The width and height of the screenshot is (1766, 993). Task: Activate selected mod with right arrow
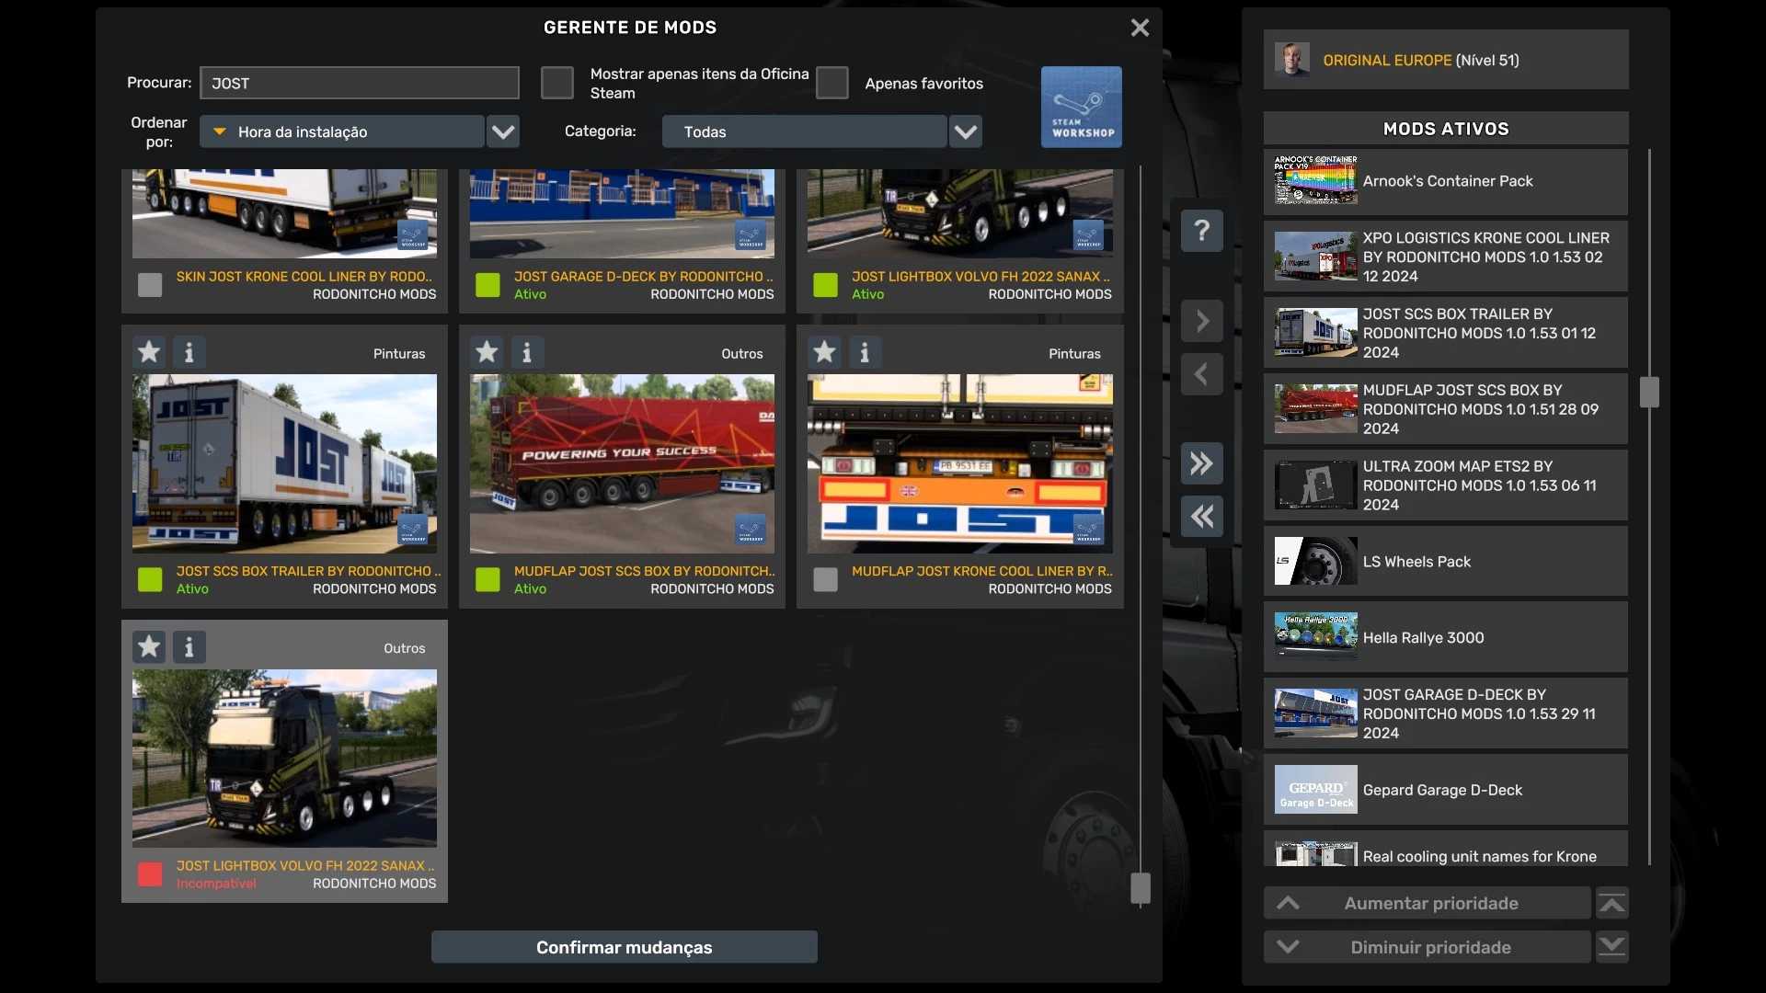click(x=1201, y=321)
